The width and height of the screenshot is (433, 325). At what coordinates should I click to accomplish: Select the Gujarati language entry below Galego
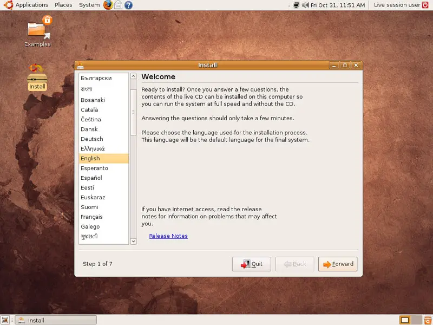pyautogui.click(x=104, y=236)
